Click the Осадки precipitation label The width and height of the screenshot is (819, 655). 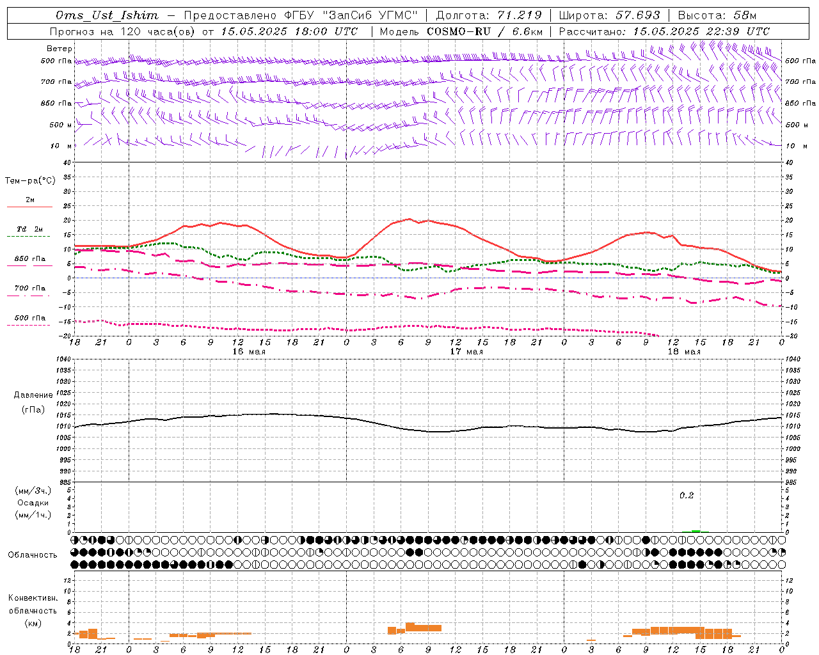(x=33, y=503)
